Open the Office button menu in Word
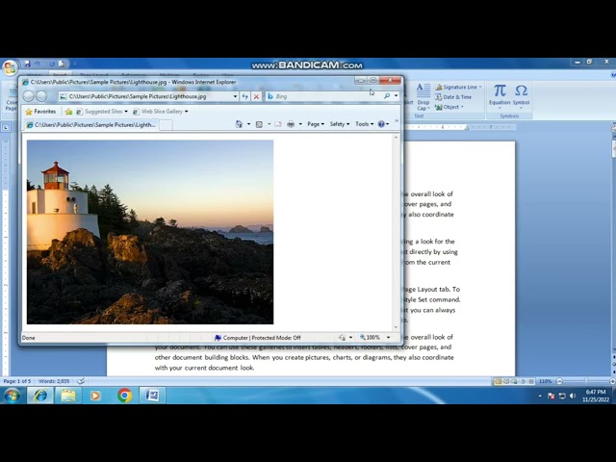The height and width of the screenshot is (462, 616). click(x=10, y=67)
